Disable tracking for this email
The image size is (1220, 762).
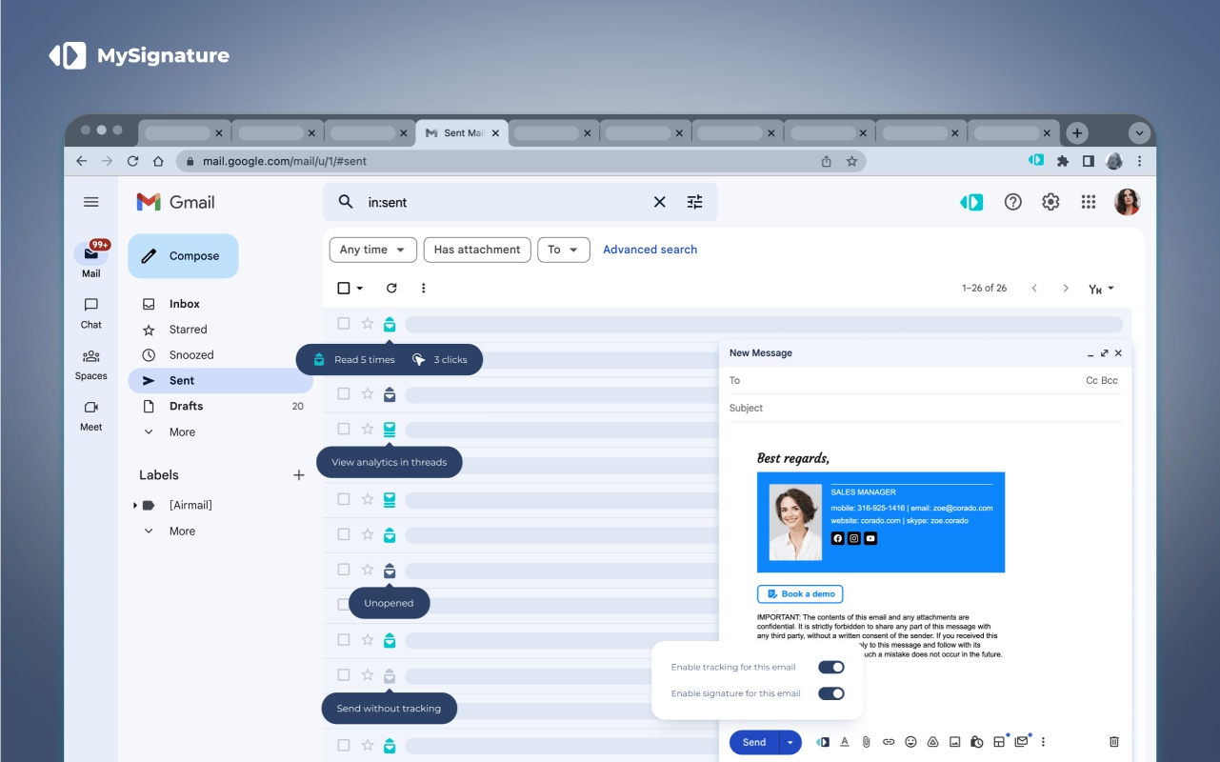pos(831,667)
